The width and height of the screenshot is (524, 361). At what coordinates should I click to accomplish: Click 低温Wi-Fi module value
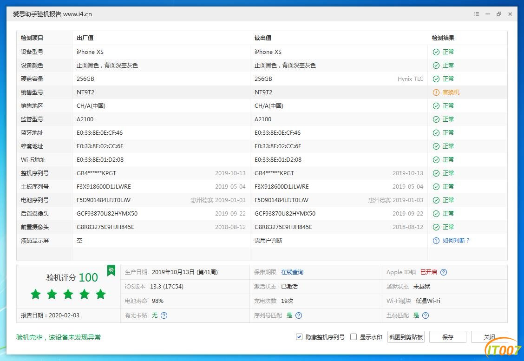coord(428,301)
